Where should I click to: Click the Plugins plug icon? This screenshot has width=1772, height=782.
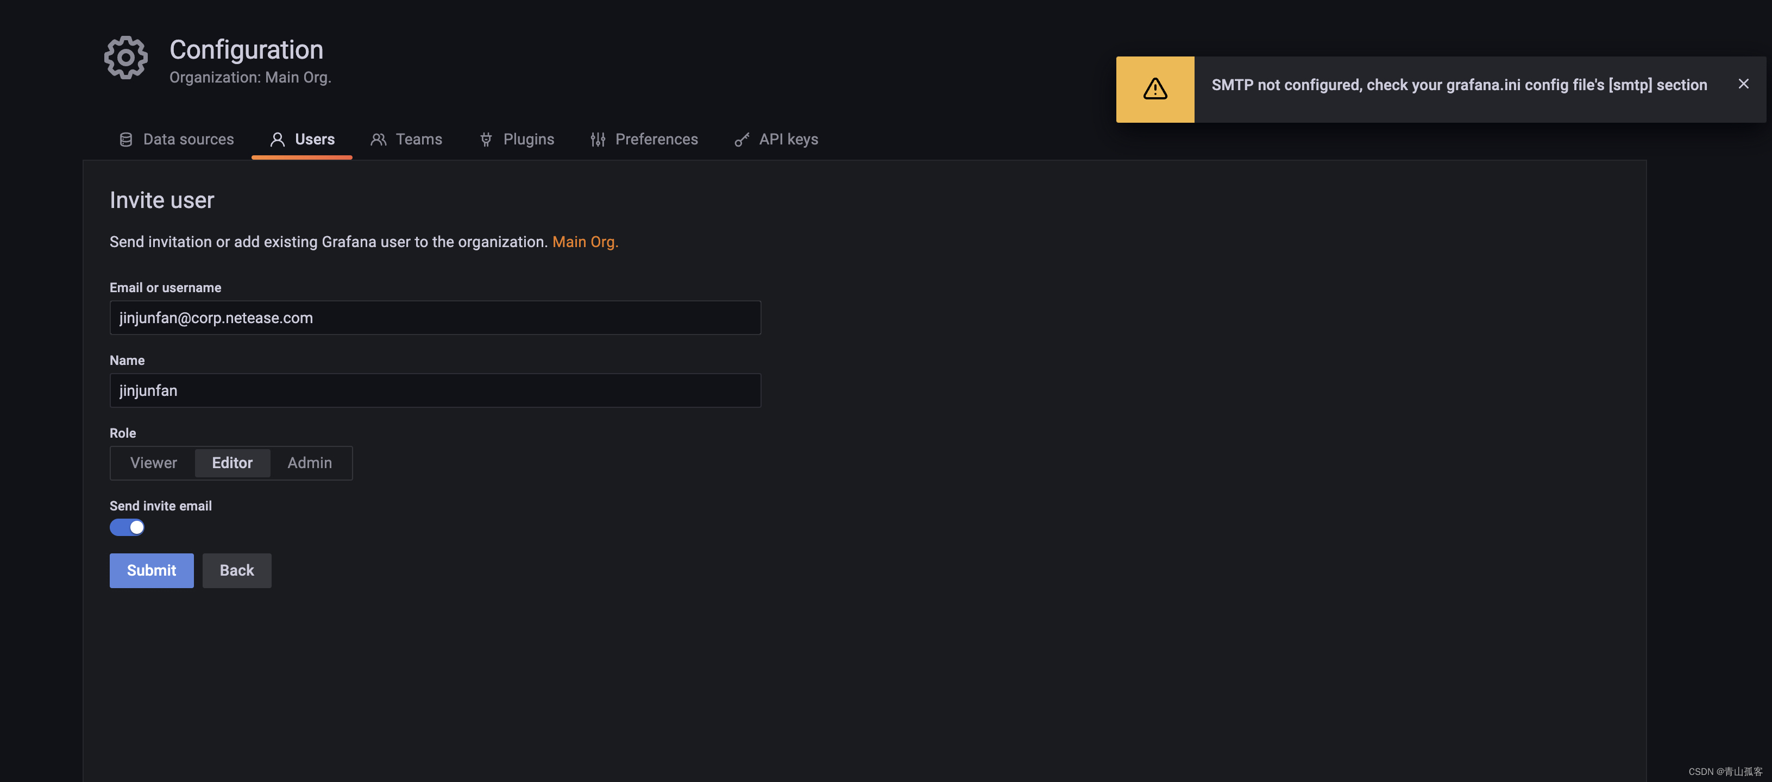pos(486,140)
